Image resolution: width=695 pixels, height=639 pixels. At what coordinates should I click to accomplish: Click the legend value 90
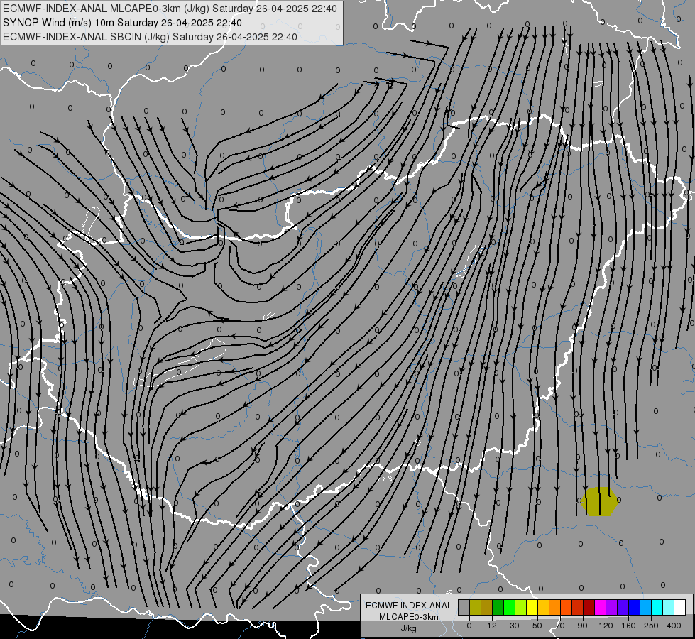582,626
